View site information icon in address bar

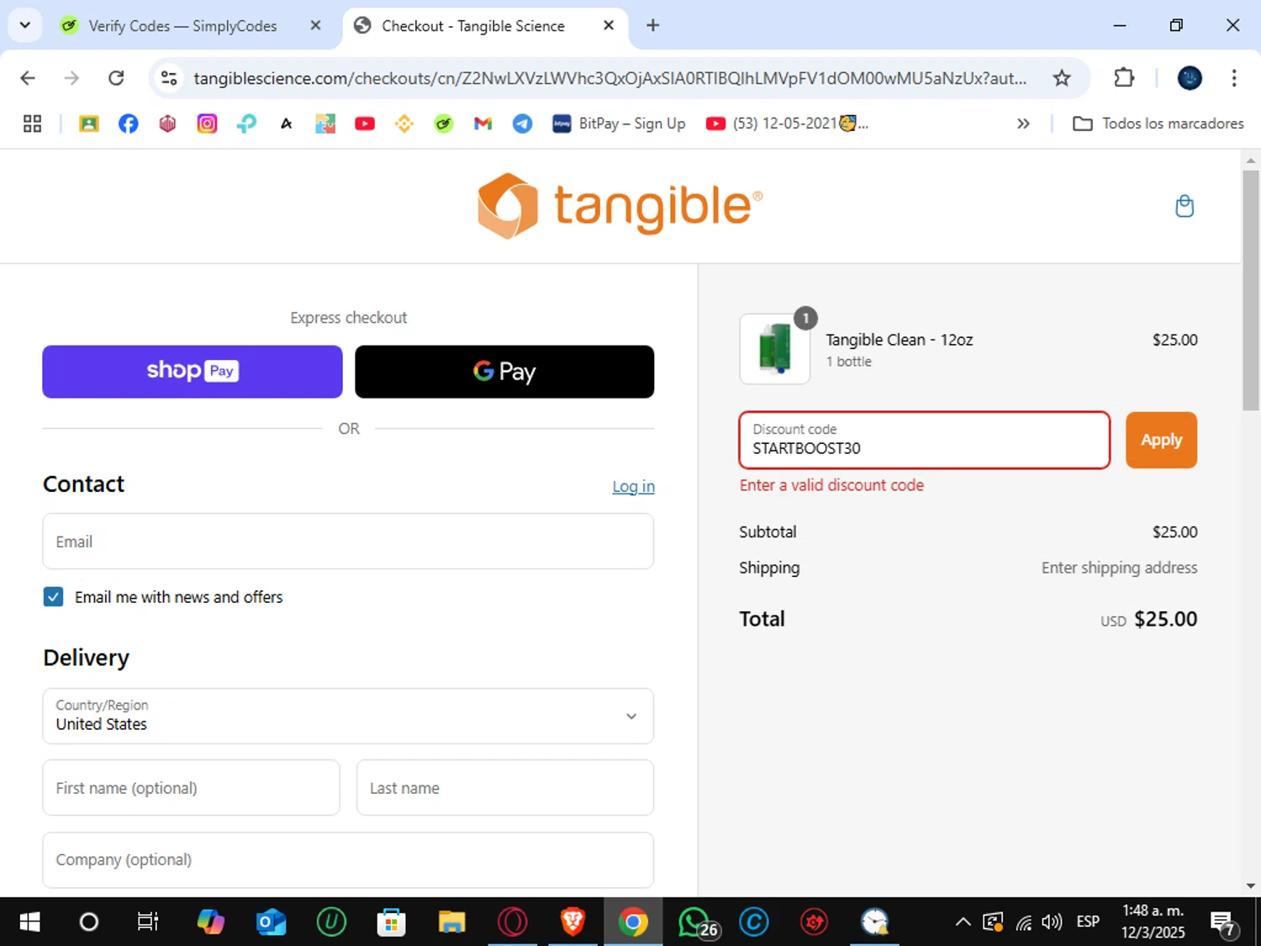pyautogui.click(x=169, y=78)
